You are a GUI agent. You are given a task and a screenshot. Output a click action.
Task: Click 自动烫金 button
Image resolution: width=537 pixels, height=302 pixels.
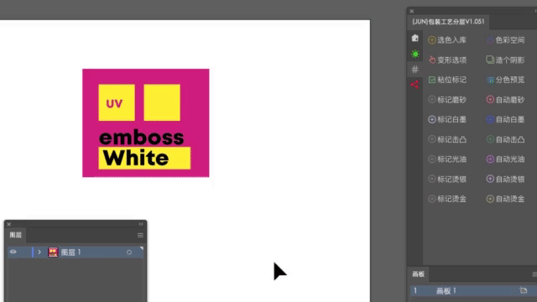pos(505,199)
